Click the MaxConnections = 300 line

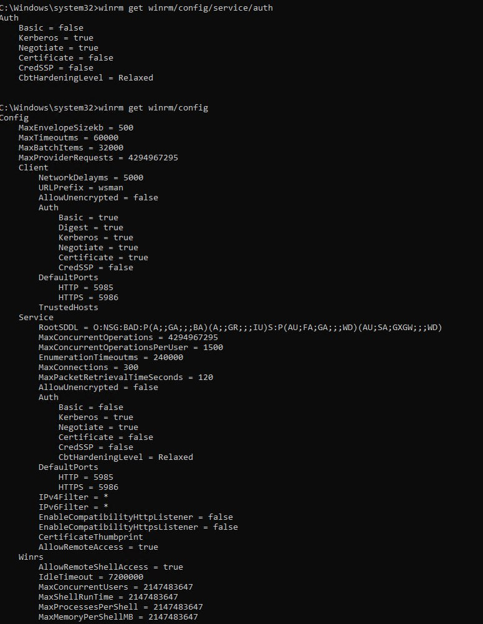pyautogui.click(x=88, y=368)
